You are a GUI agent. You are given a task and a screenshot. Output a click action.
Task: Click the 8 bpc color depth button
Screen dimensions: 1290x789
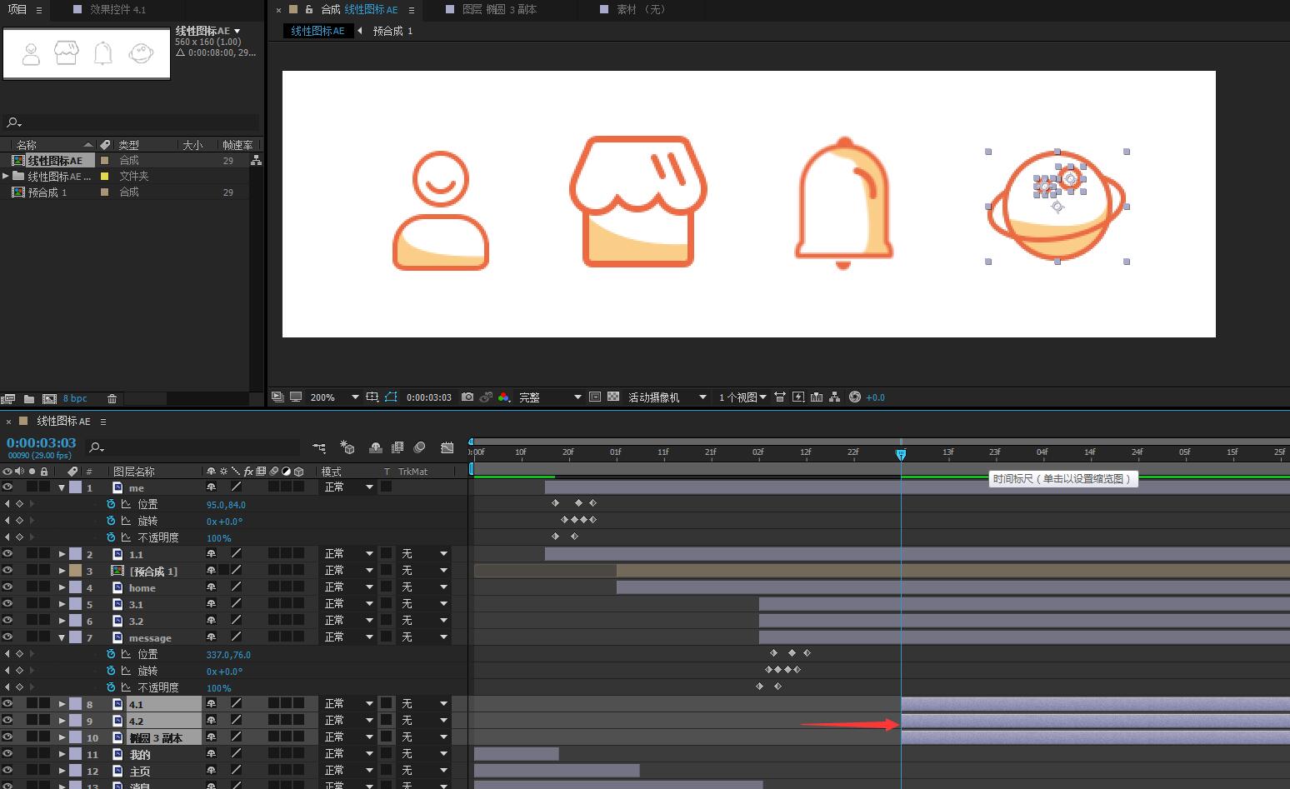[x=75, y=399]
